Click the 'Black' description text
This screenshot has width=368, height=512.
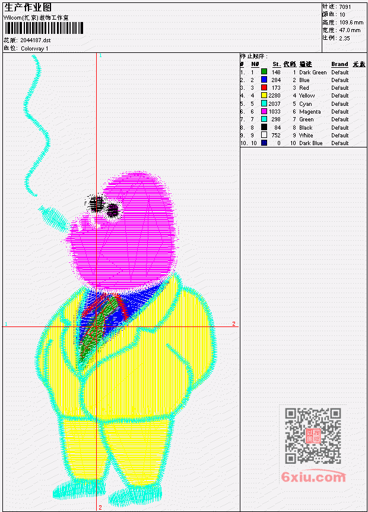(x=306, y=128)
